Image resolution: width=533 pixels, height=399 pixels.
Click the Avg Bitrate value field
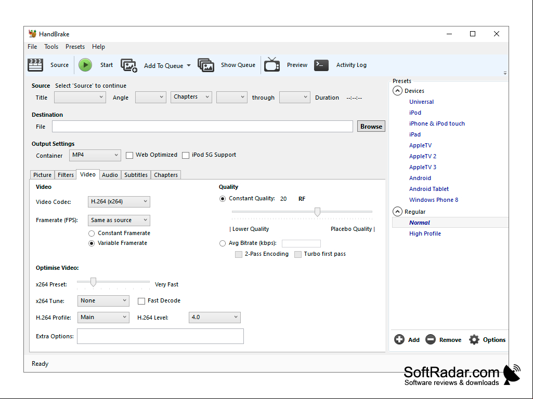click(x=301, y=243)
